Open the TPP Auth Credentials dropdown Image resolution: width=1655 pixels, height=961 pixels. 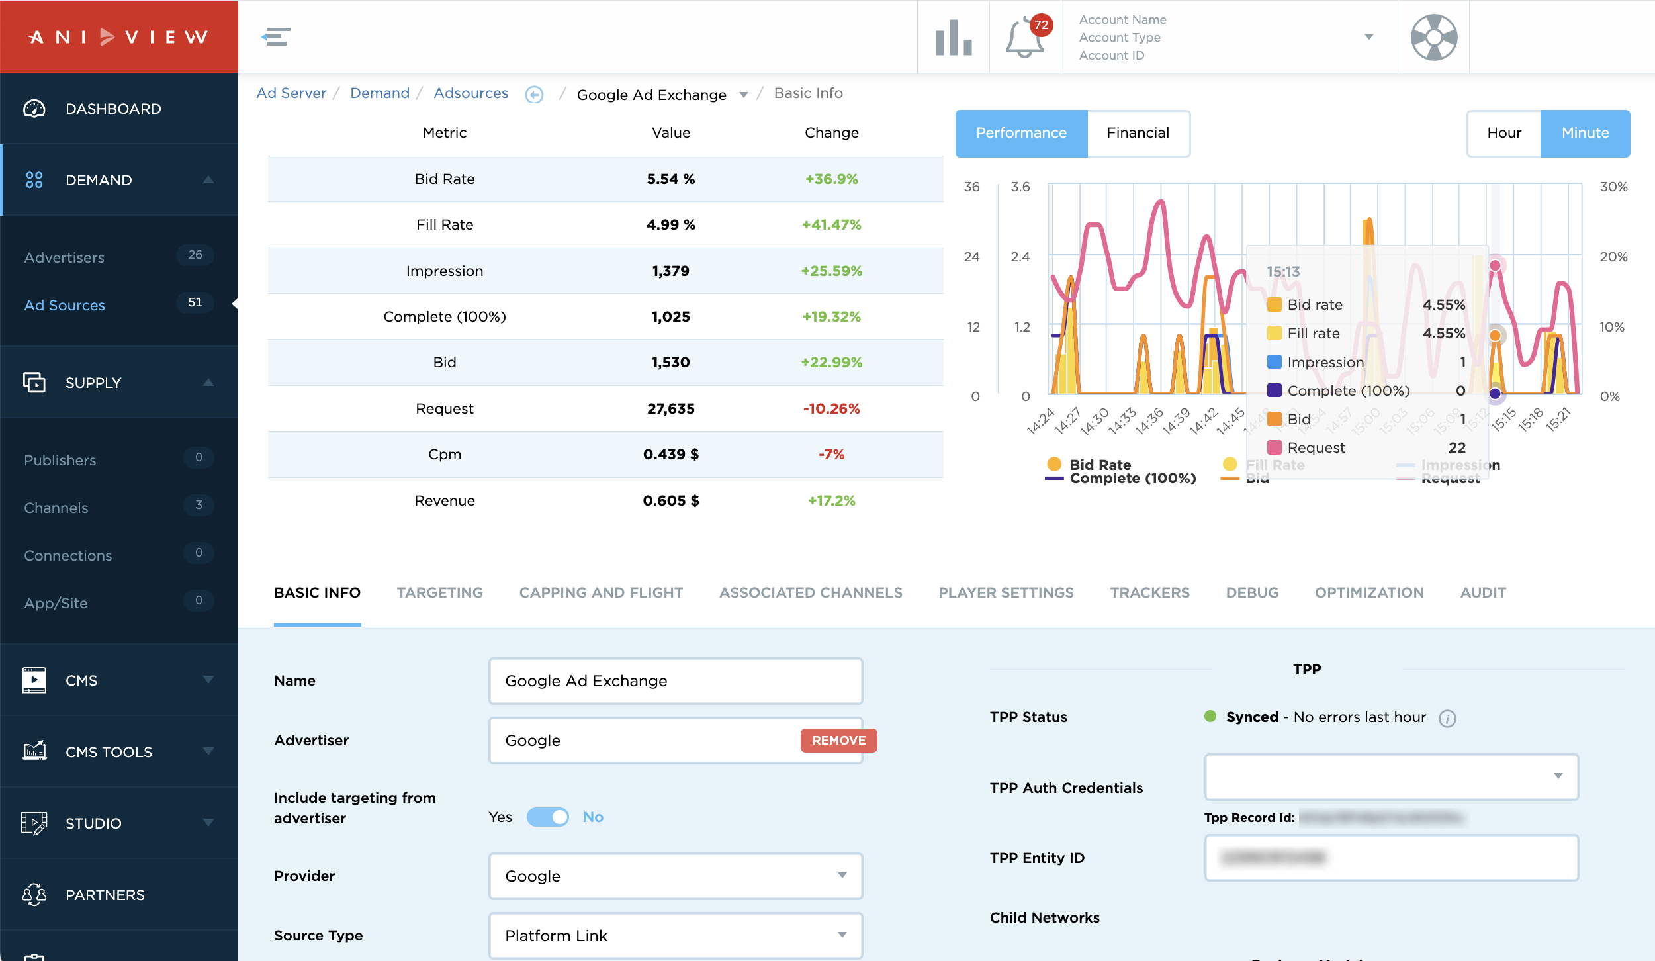point(1391,776)
